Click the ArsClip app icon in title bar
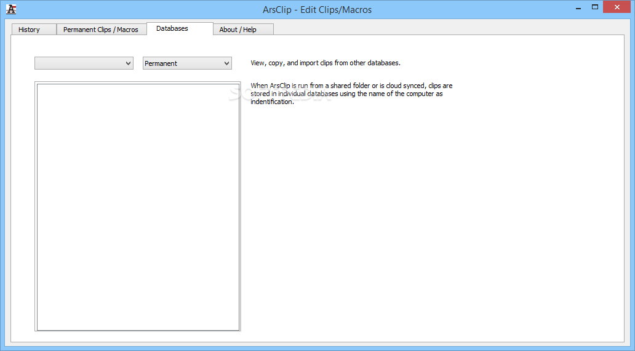 coord(11,9)
